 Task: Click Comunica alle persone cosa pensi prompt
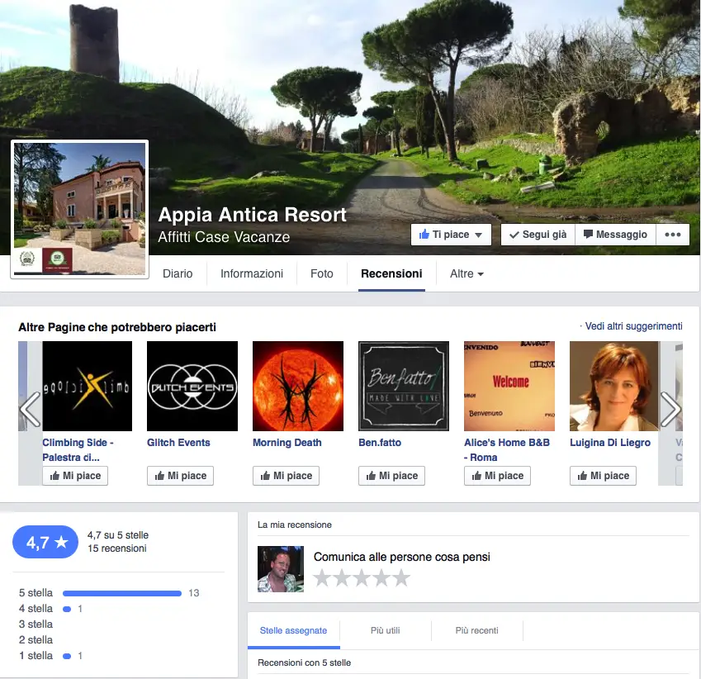tap(402, 557)
